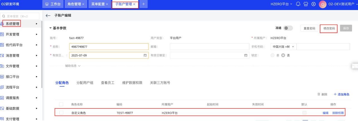This screenshot has height=121, width=358.
Task: Open the theme shirt icon
Action: coord(305,4)
